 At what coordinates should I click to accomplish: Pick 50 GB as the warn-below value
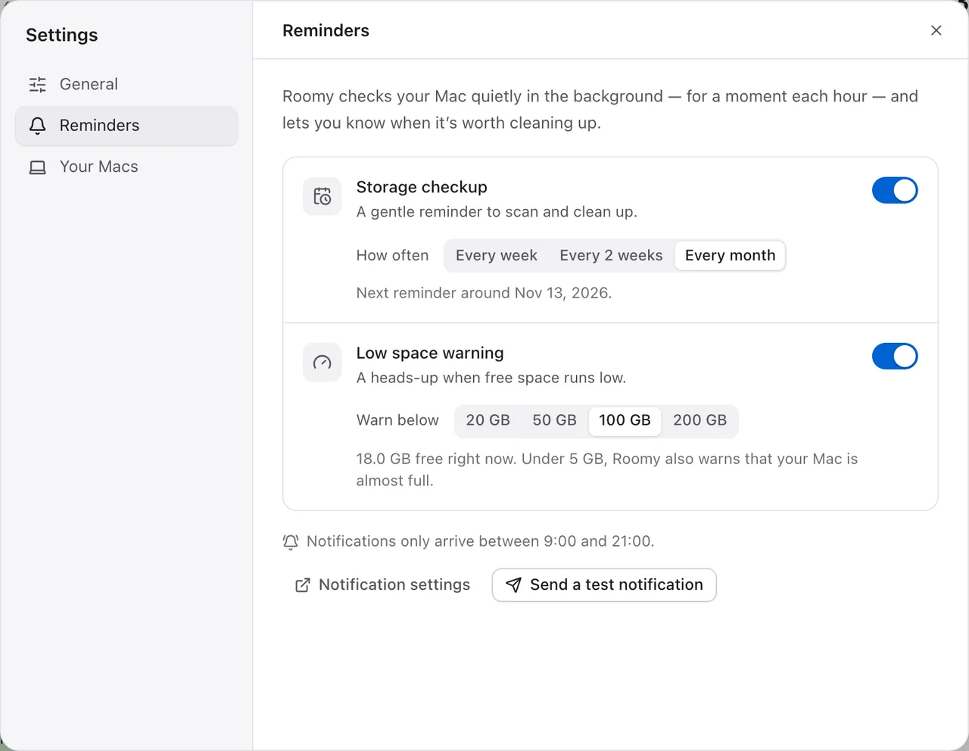pyautogui.click(x=554, y=421)
